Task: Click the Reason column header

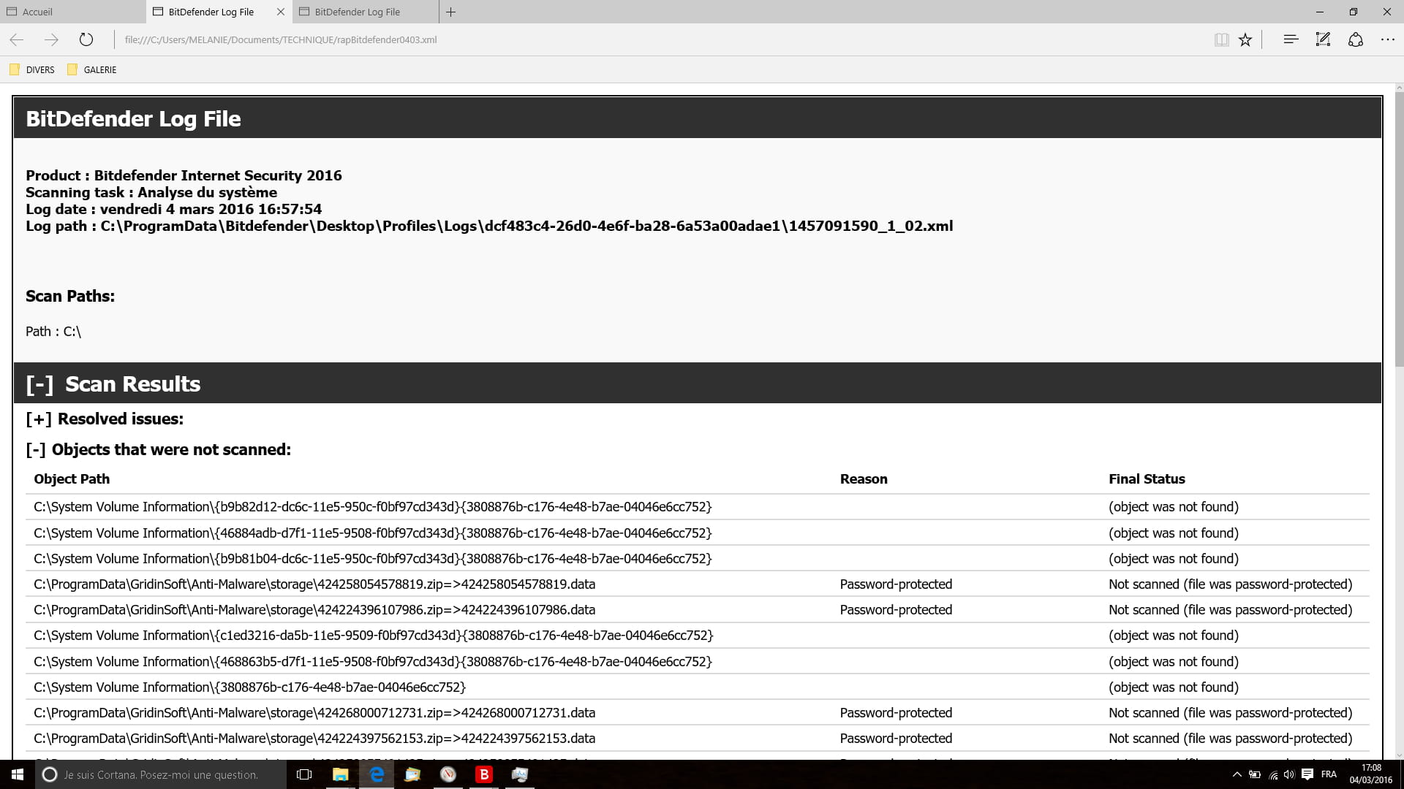Action: pos(864,479)
